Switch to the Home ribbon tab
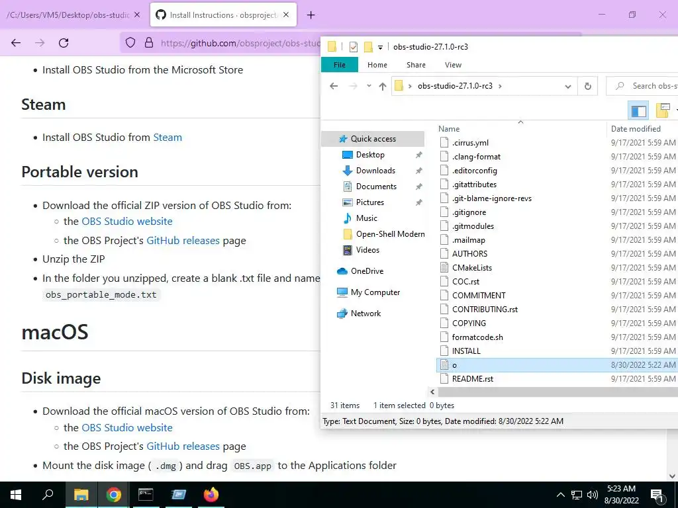 377,65
